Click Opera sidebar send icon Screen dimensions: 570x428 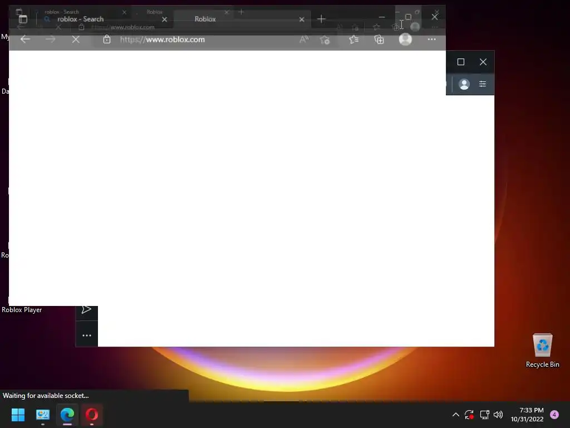[86, 310]
